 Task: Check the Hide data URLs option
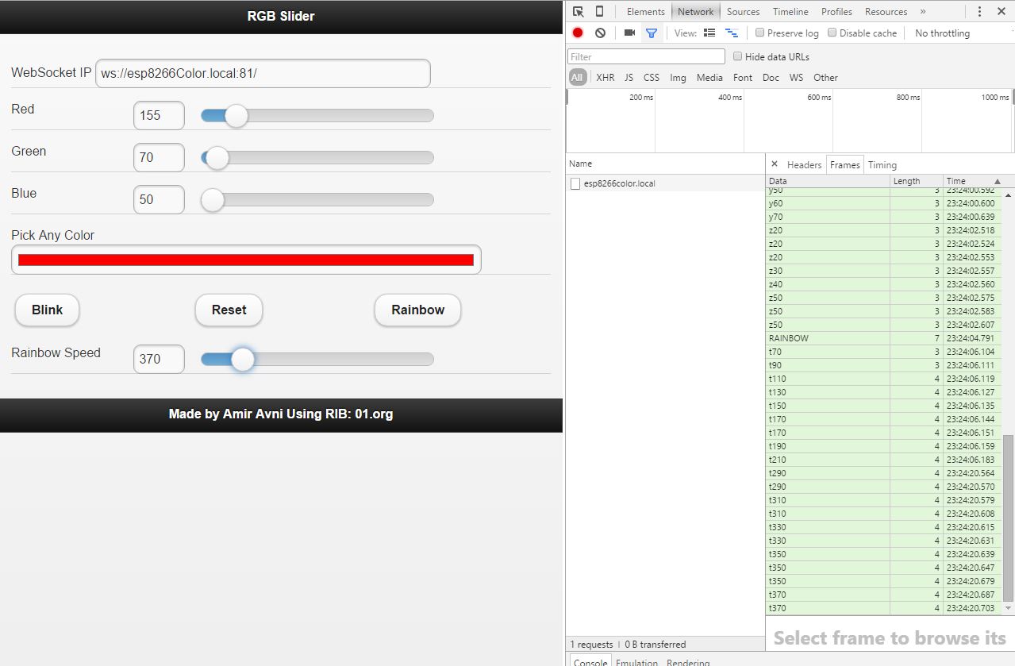click(737, 56)
